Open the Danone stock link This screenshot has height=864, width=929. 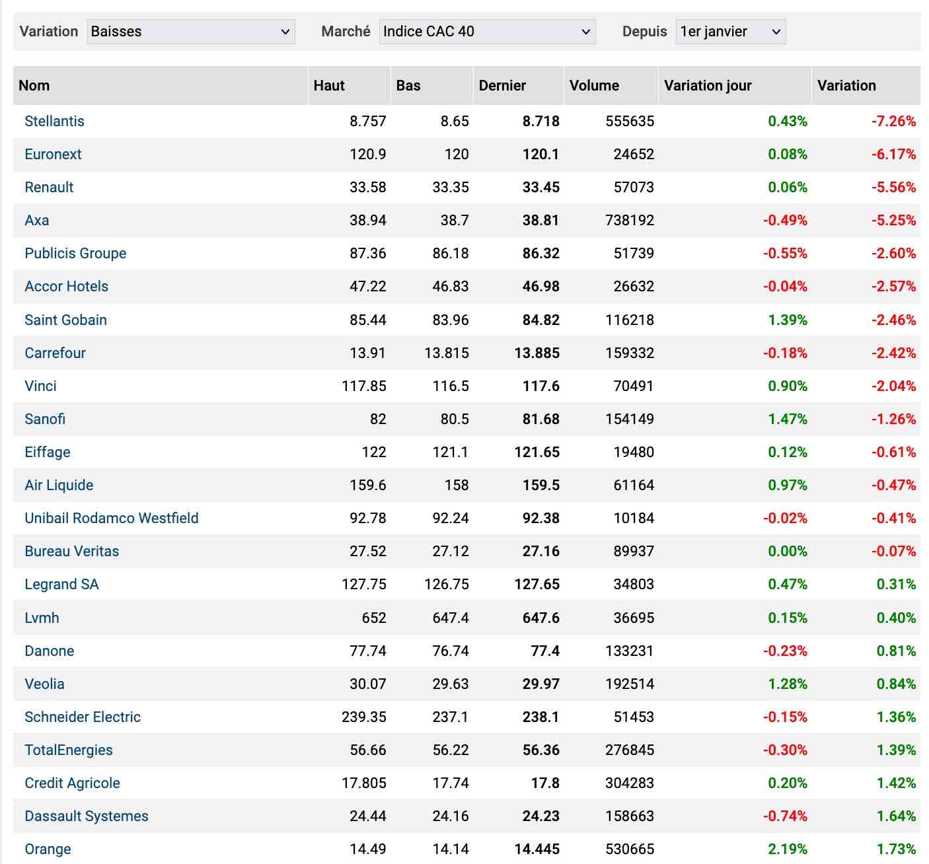(x=50, y=651)
